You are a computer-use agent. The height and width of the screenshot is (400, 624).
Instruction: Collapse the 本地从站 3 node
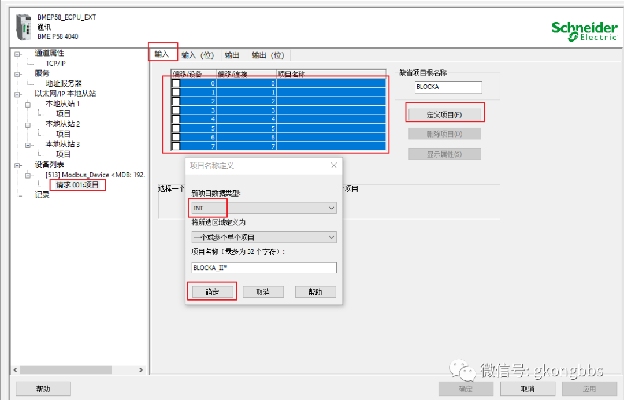coord(28,145)
